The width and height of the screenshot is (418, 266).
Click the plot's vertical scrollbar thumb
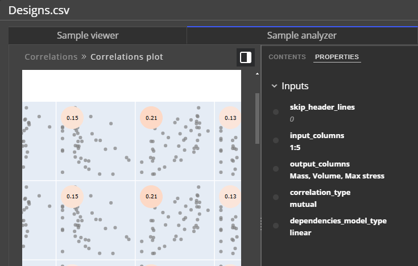coord(257,118)
